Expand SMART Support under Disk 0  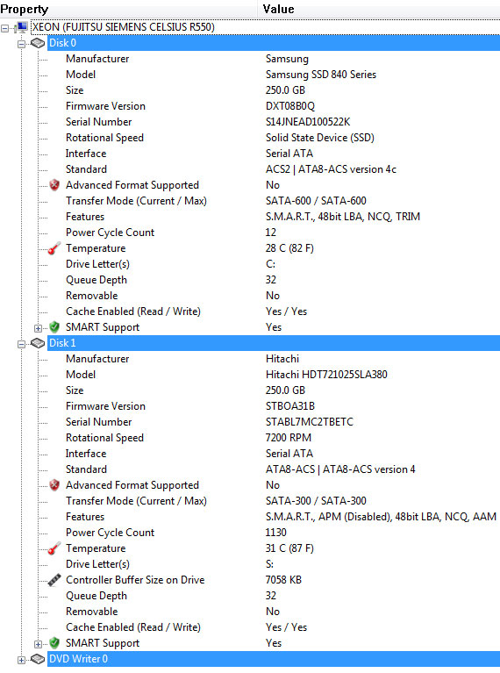38,328
